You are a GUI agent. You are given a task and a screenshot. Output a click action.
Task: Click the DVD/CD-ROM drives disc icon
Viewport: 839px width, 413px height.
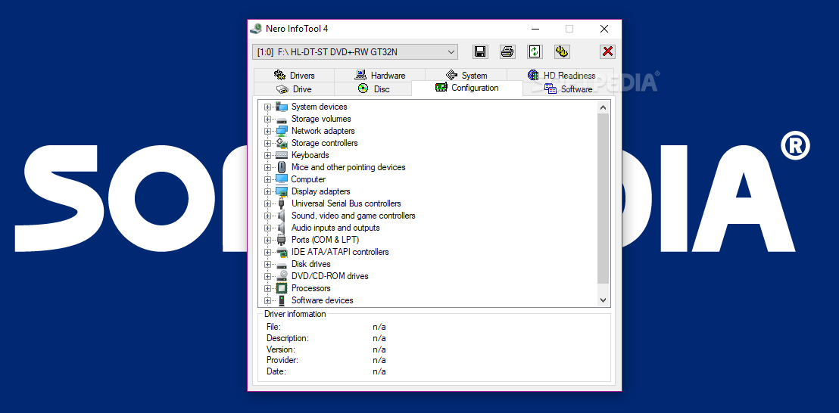[x=282, y=276]
